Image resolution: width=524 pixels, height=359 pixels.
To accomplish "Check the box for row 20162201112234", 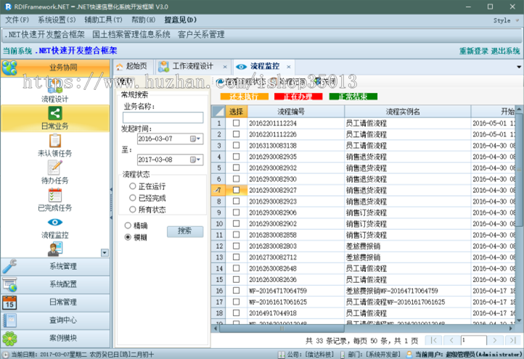I will click(x=237, y=123).
